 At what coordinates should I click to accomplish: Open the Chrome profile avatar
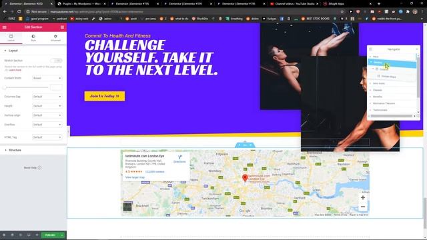pos(415,12)
